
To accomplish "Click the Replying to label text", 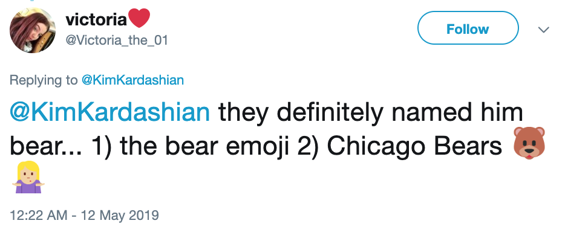I will pyautogui.click(x=43, y=80).
